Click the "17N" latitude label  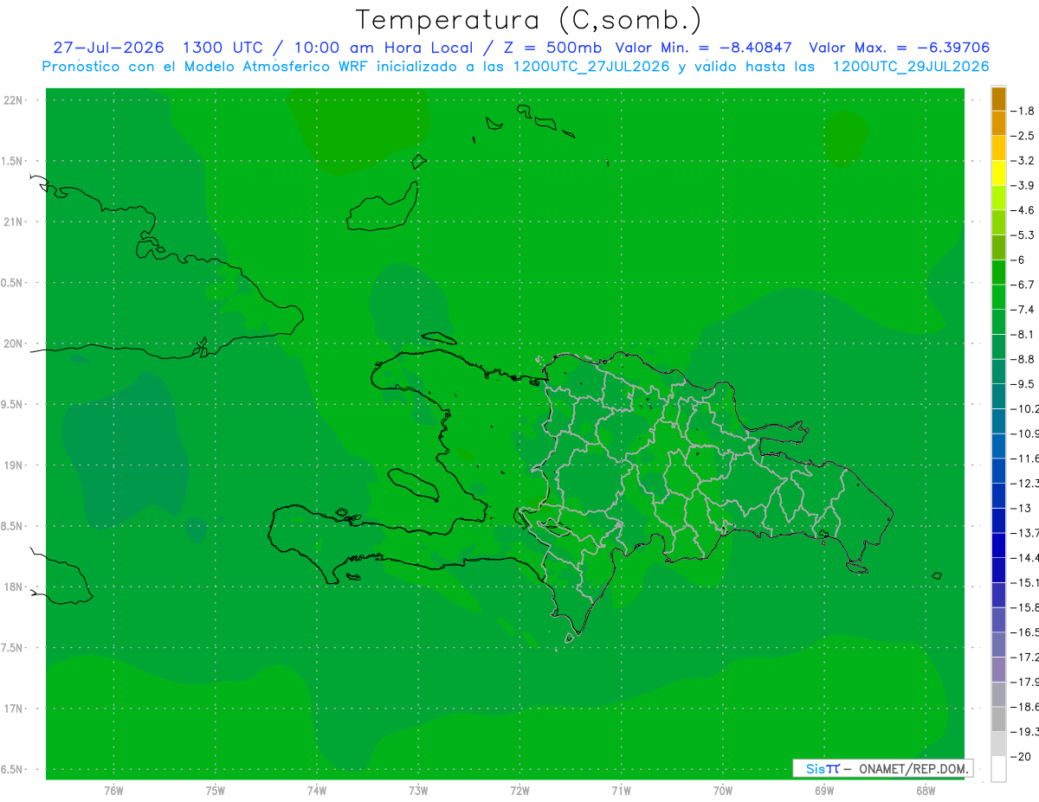pos(13,709)
